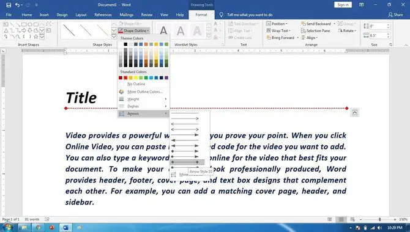Image resolution: width=410 pixels, height=232 pixels.
Task: Open the Word icon in the taskbar
Action: 65,228
